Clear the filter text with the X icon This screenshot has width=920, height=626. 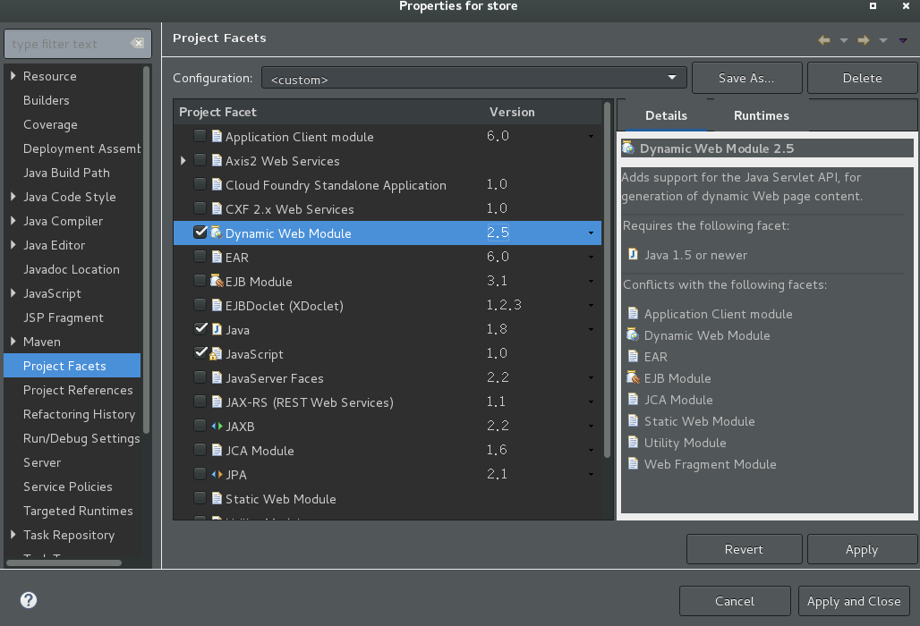point(137,44)
